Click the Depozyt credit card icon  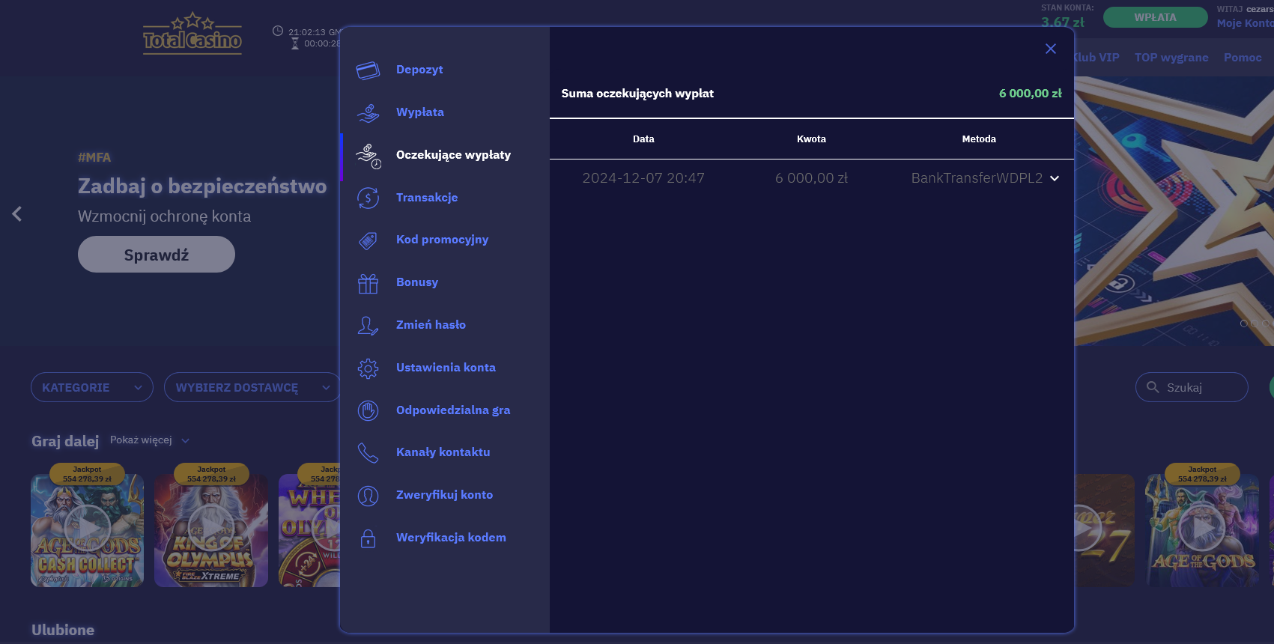coord(368,70)
